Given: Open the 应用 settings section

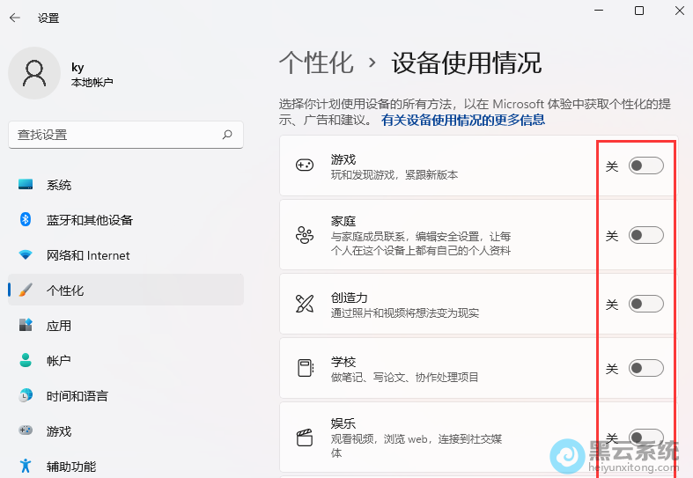Looking at the screenshot, I should [x=126, y=325].
